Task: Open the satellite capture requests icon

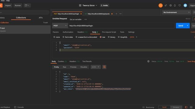Action: click(x=166, y=5)
